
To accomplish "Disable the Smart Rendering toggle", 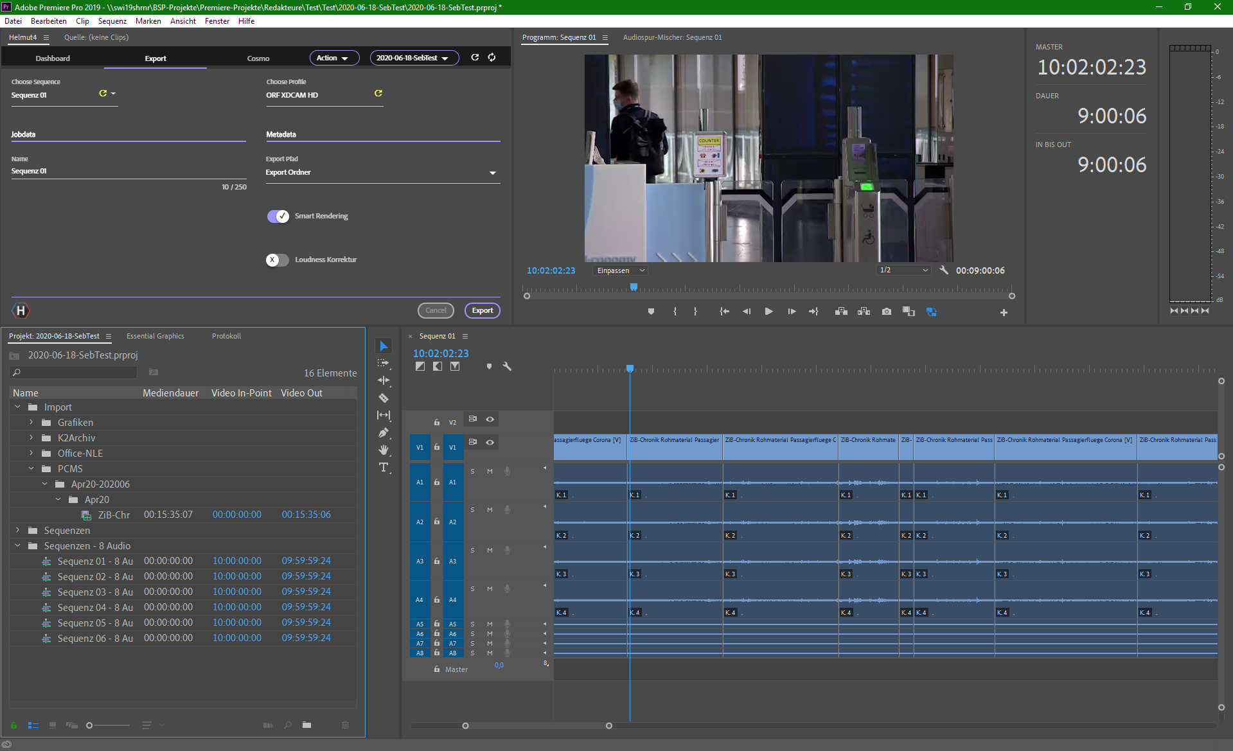I will 278,216.
